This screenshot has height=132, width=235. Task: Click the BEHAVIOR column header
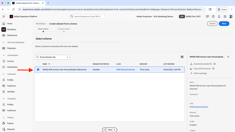point(143,64)
